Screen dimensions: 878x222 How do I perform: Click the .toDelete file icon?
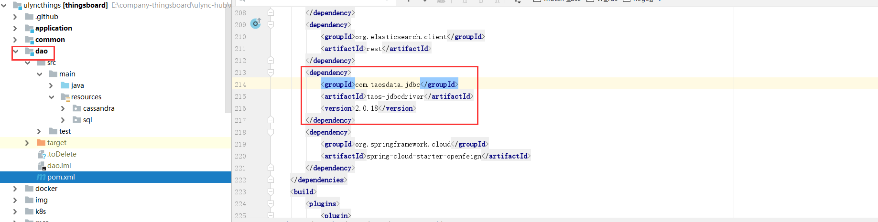point(42,154)
